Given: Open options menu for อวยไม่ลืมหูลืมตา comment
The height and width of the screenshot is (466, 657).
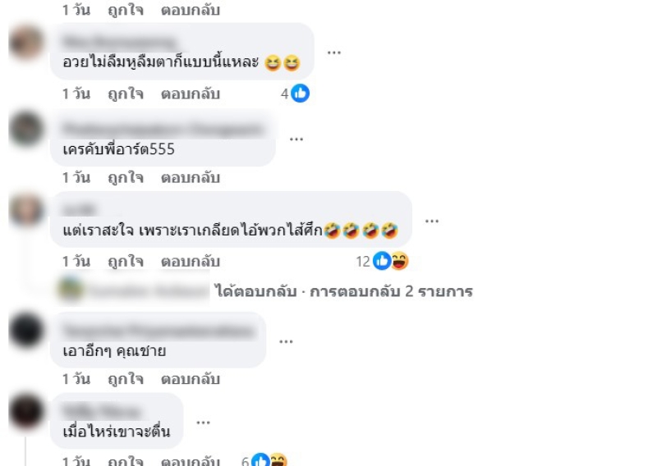Looking at the screenshot, I should pyautogui.click(x=334, y=53).
